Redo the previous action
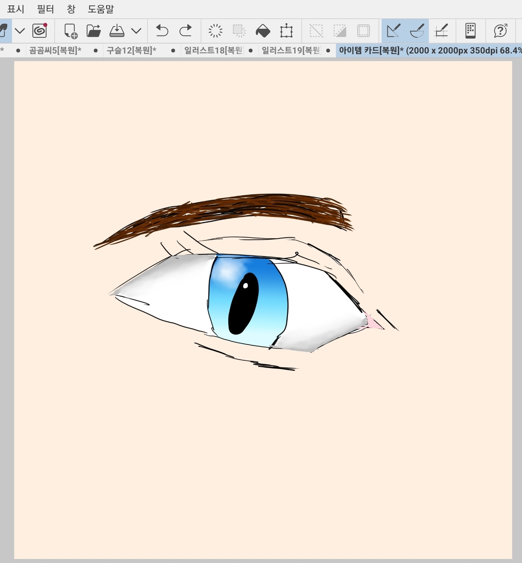The image size is (522, 563). (186, 31)
